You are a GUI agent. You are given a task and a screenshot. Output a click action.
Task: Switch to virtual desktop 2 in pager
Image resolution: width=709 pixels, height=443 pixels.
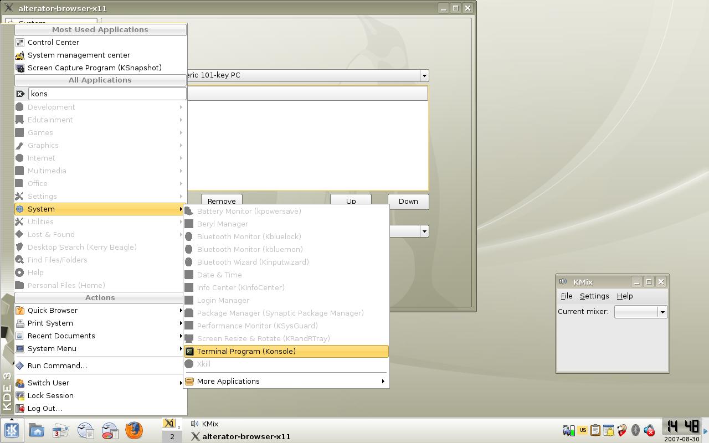click(x=172, y=436)
